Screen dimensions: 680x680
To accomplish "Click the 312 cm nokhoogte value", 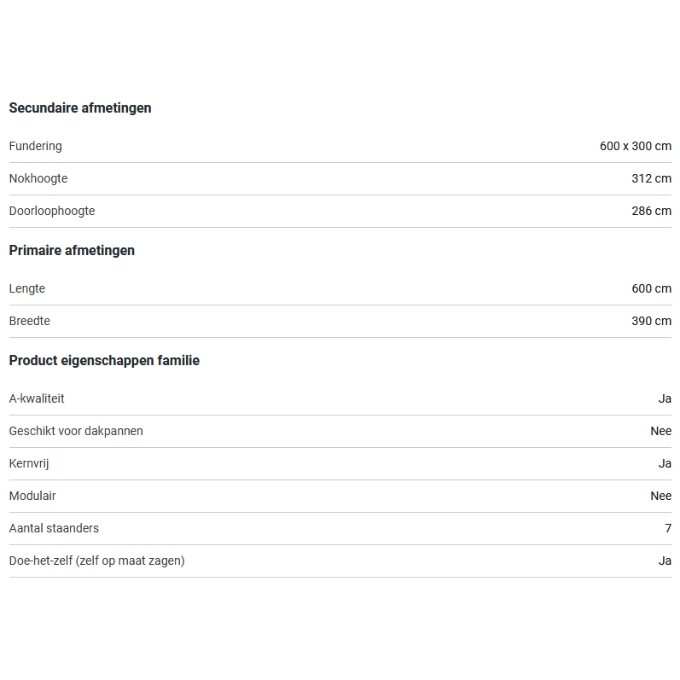I will (651, 178).
